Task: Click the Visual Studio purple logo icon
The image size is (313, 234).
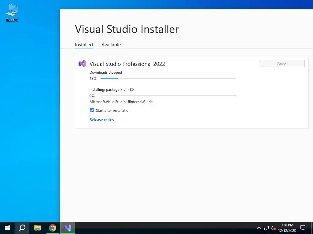Action: 82,64
